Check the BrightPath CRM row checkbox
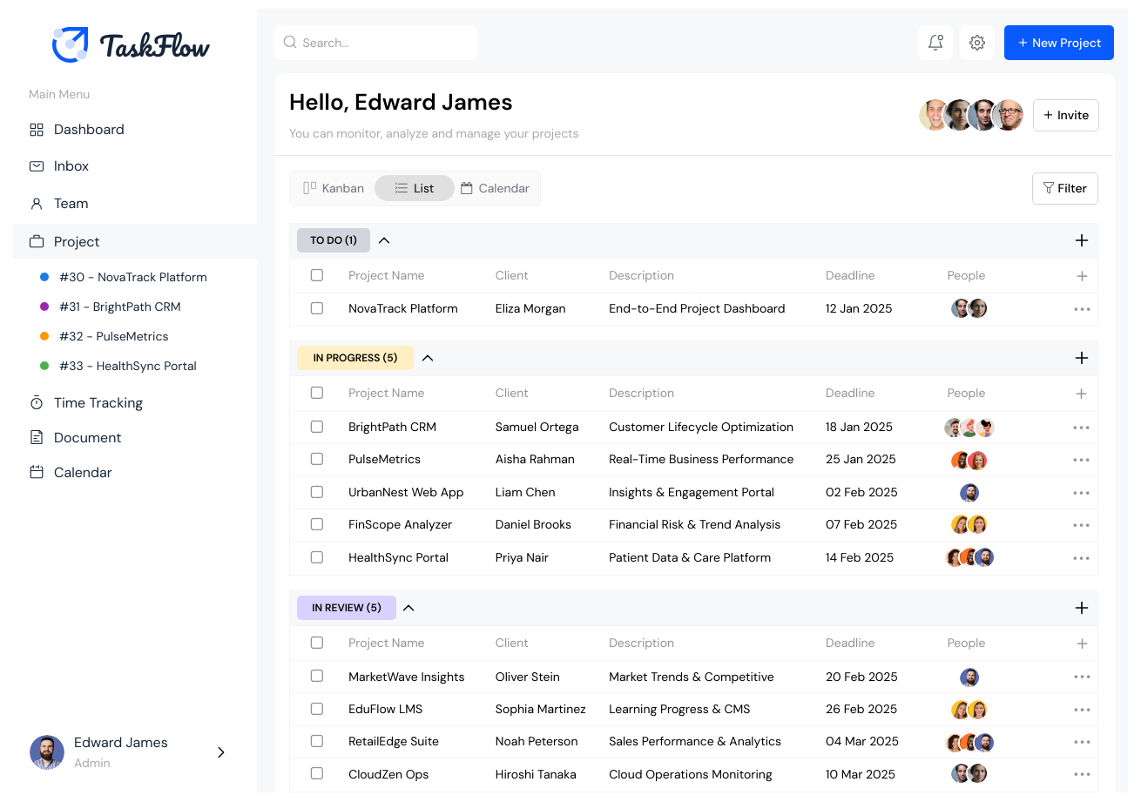This screenshot has height=802, width=1141. click(x=317, y=427)
